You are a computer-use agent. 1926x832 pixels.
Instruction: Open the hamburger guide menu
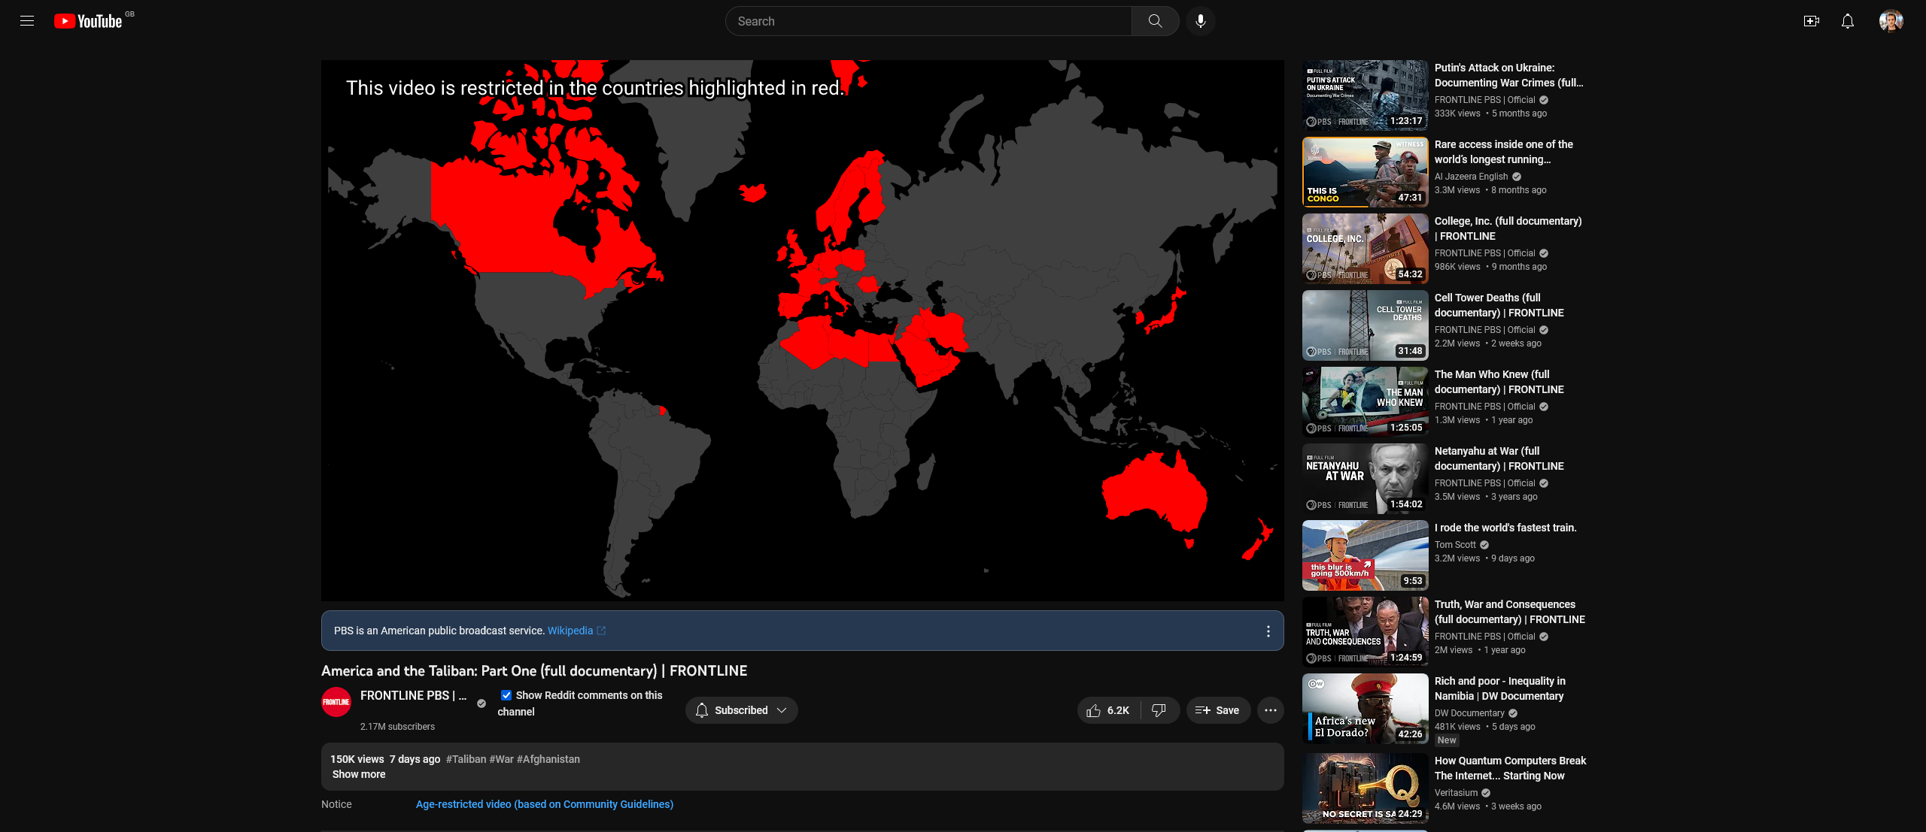click(27, 21)
